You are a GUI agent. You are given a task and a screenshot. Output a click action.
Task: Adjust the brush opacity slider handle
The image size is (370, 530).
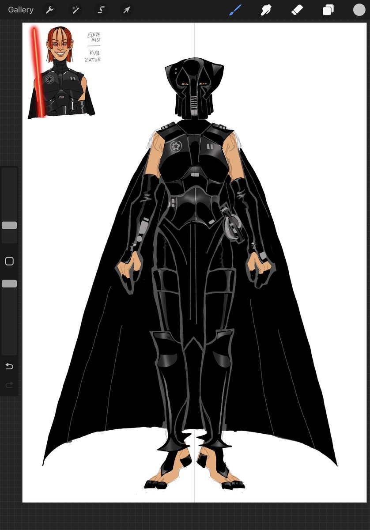pos(9,284)
